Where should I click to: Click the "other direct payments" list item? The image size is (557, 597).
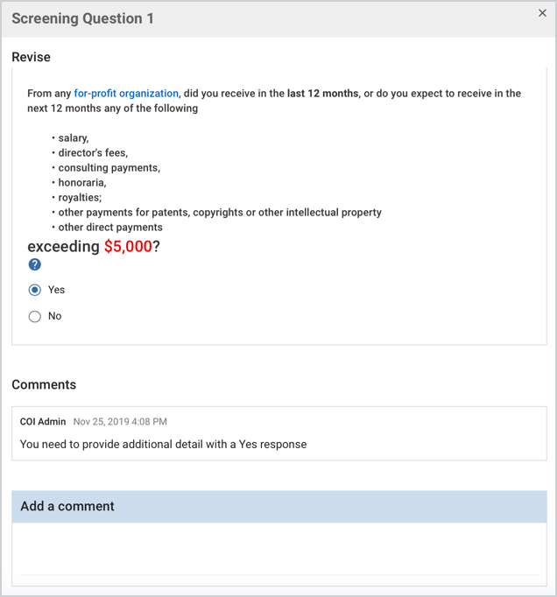(110, 227)
